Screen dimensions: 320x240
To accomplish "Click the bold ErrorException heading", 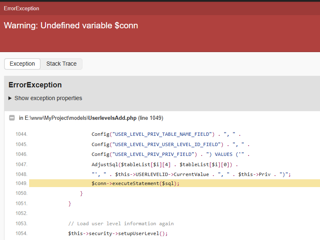I will point(35,85).
